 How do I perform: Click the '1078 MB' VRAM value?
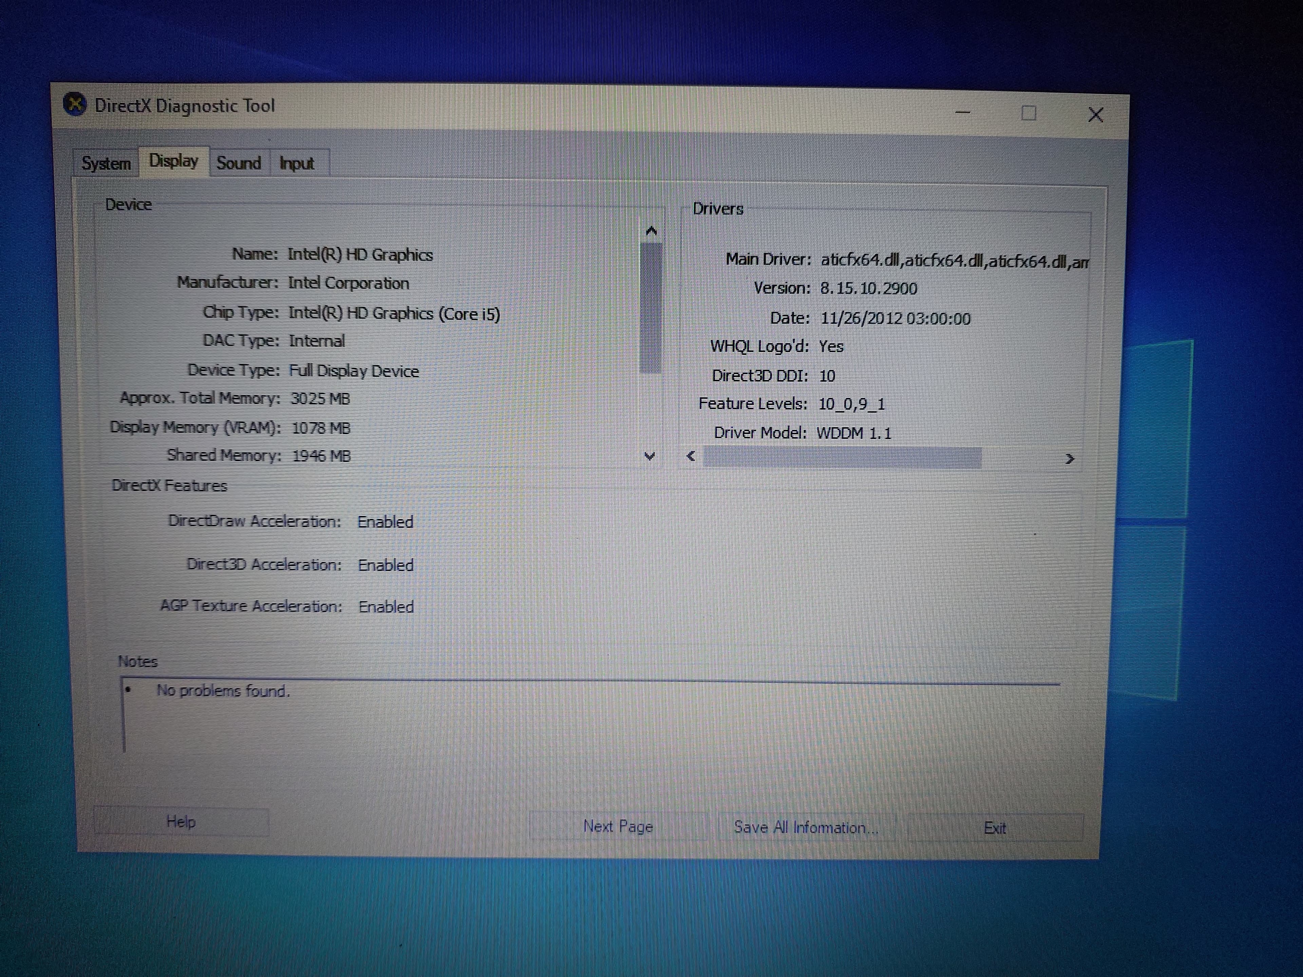point(321,428)
